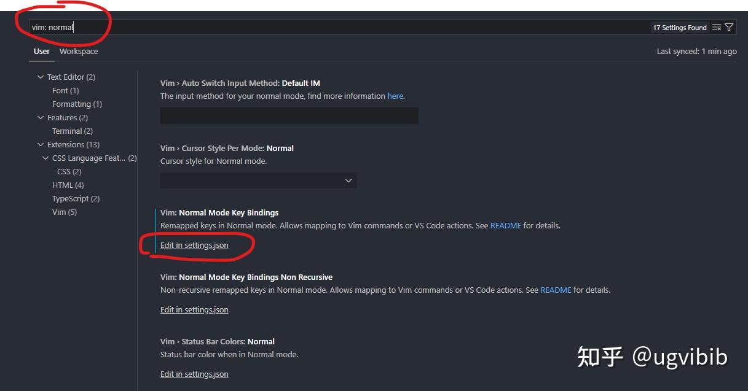Click the Default IM text input field
Screen dimensions: 748x391
tap(289, 116)
